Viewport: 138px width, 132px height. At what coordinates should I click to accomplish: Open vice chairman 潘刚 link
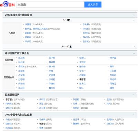[x=112, y=88]
